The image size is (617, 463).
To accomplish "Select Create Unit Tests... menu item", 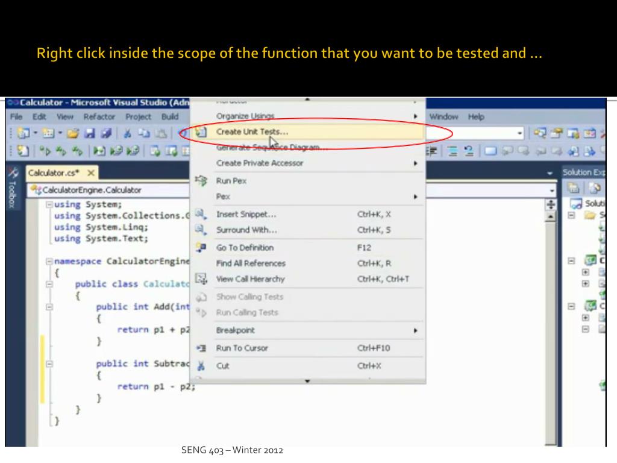I will 307,132.
